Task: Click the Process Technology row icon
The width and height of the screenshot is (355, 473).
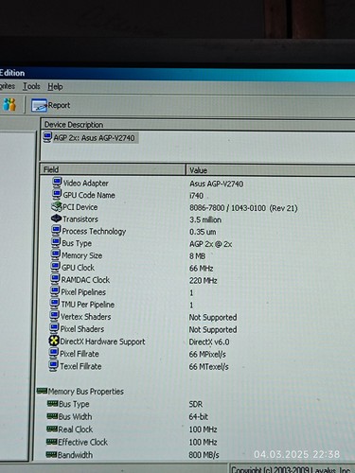Action: 56,231
